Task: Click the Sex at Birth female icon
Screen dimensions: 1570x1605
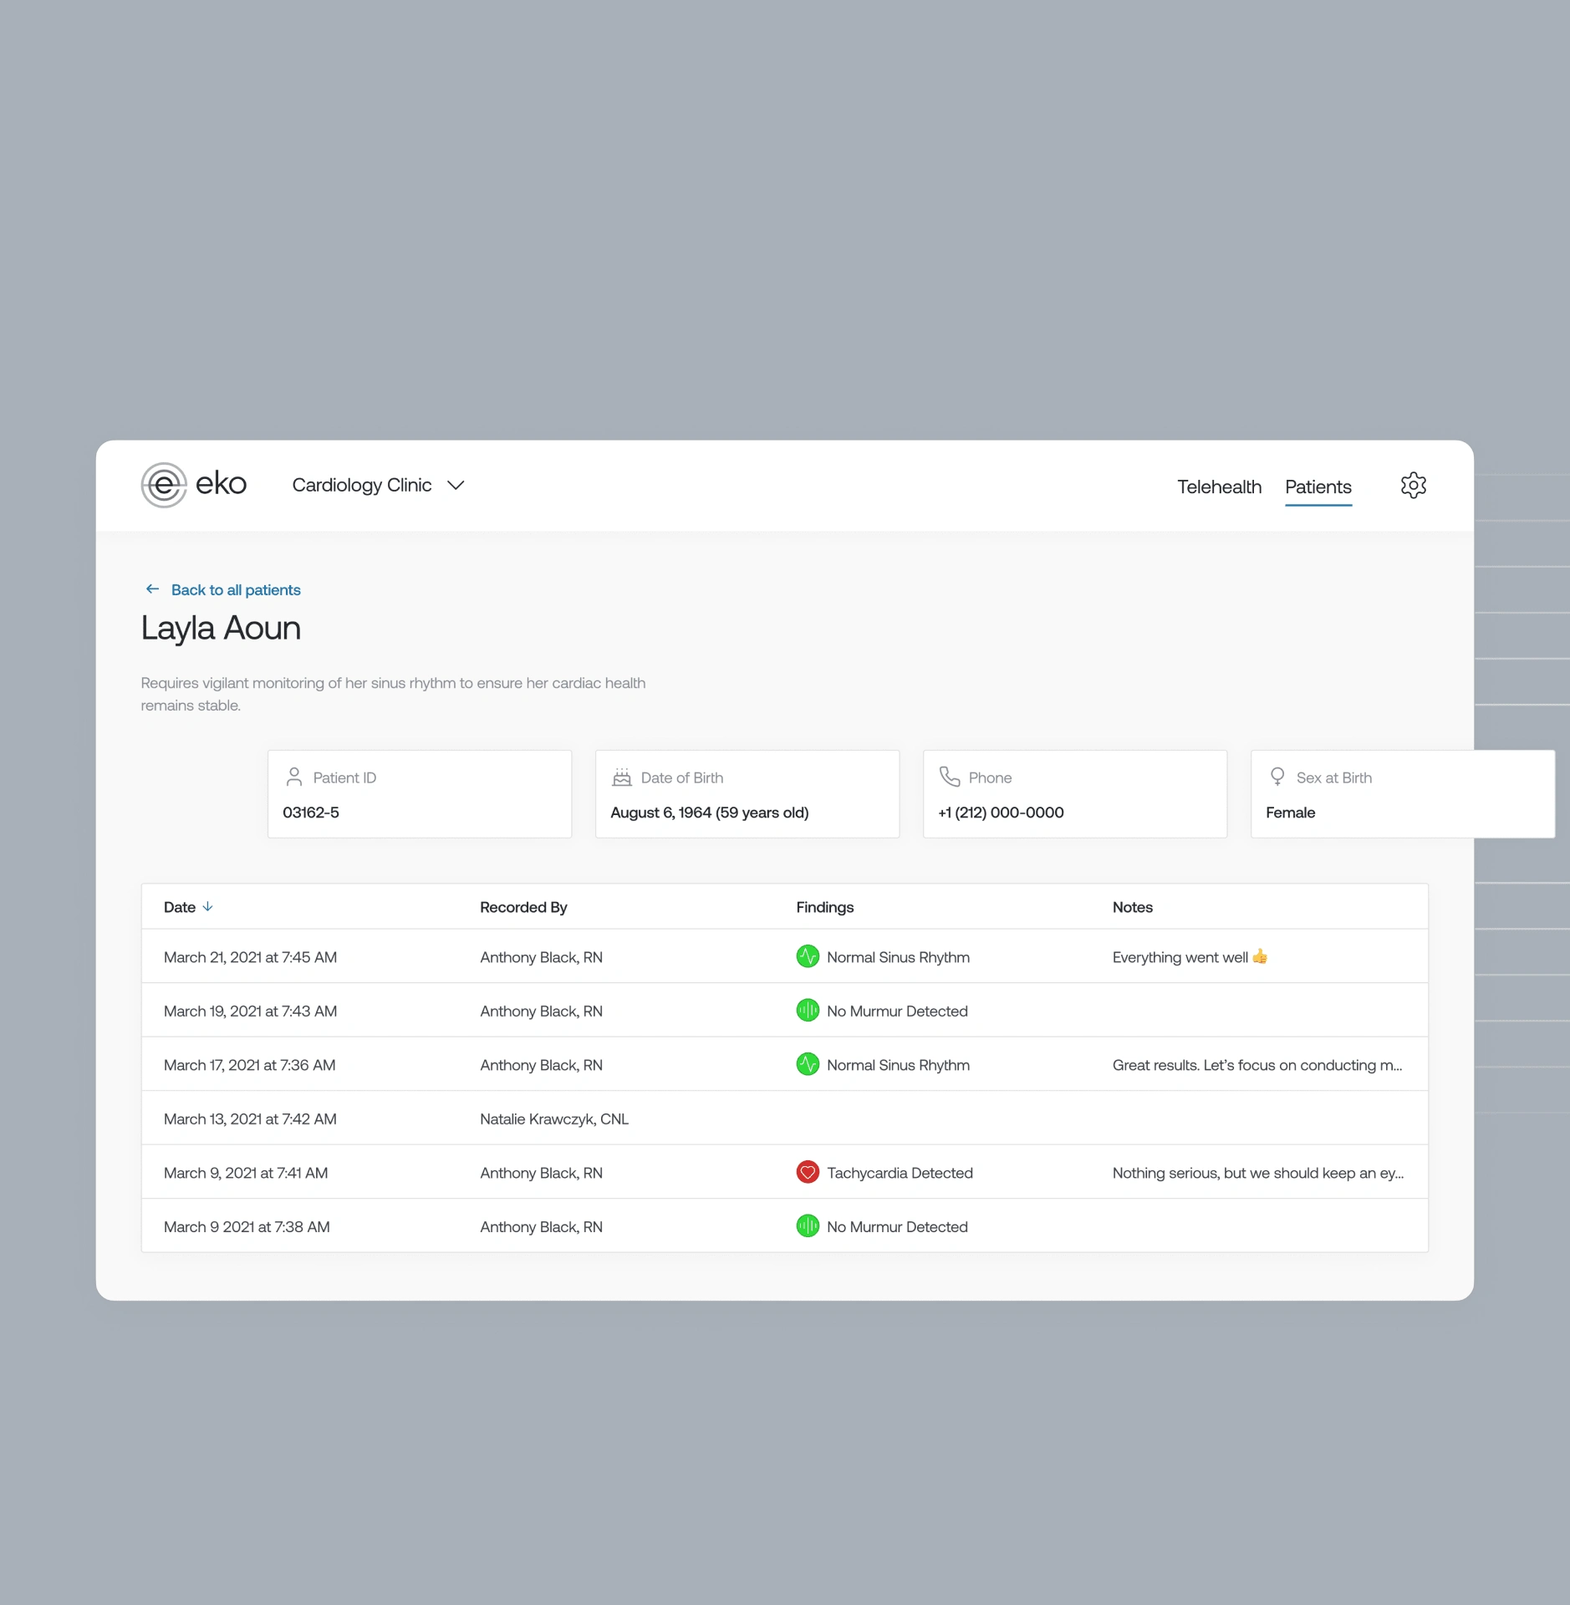Action: click(x=1277, y=777)
